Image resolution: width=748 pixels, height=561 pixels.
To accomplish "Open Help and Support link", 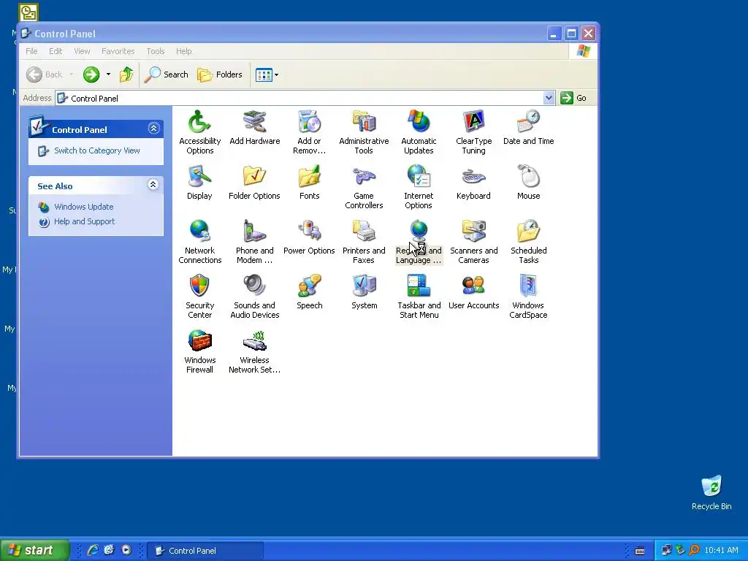I will pyautogui.click(x=84, y=221).
